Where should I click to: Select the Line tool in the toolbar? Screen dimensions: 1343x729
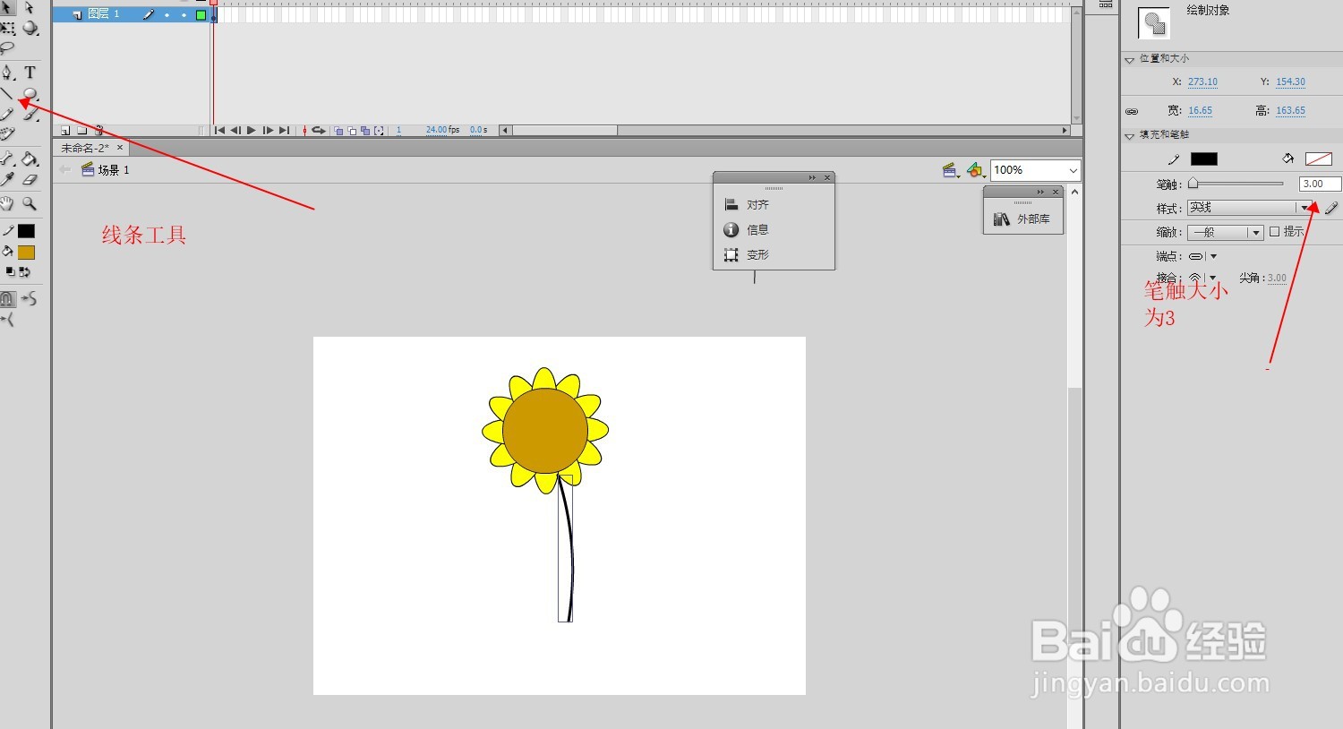click(8, 93)
